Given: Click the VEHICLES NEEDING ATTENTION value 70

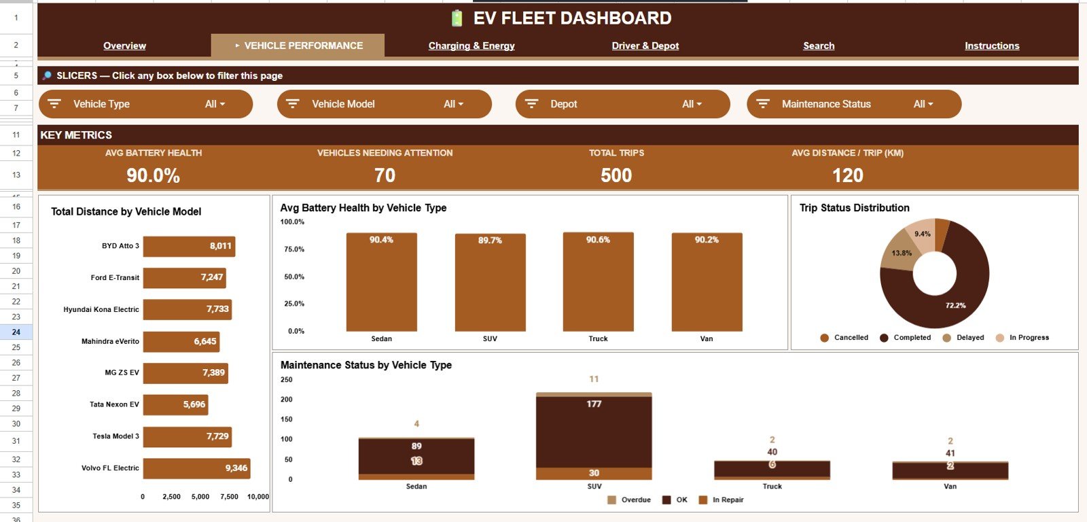Looking at the screenshot, I should point(385,175).
